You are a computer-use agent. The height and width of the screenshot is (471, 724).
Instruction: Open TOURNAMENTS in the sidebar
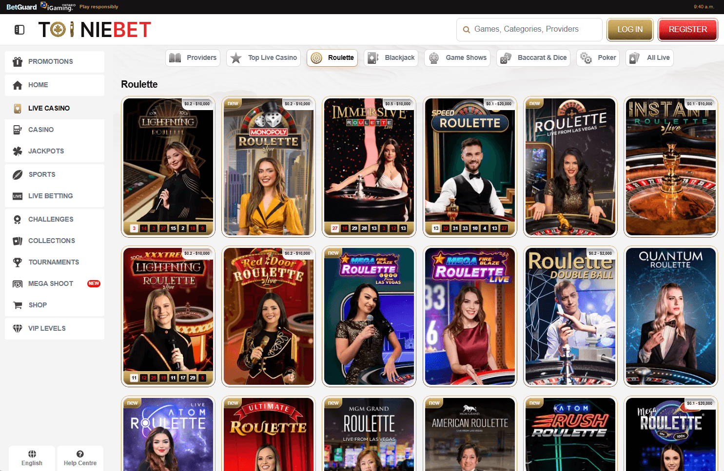[55, 262]
